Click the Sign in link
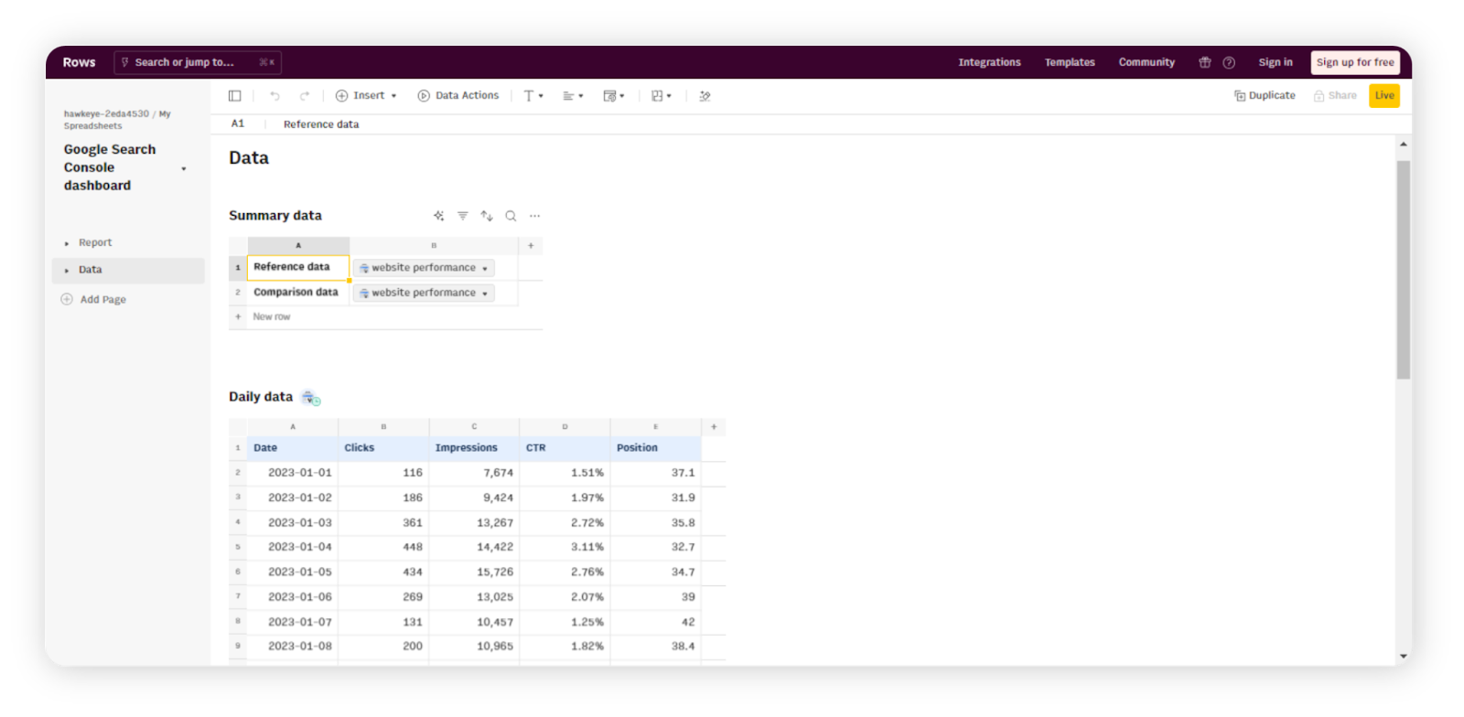The width and height of the screenshot is (1464, 717). 1276,62
